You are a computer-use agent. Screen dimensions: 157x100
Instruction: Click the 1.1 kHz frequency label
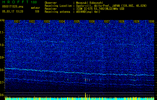coord(2,32)
